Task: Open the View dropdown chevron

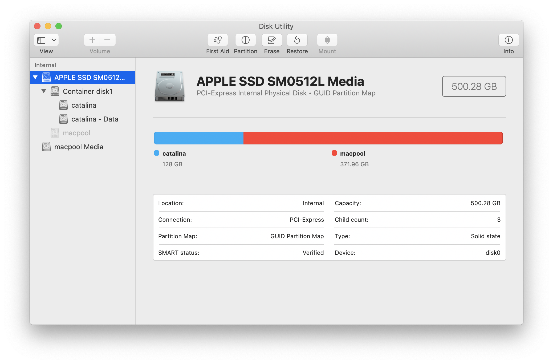Action: point(54,40)
